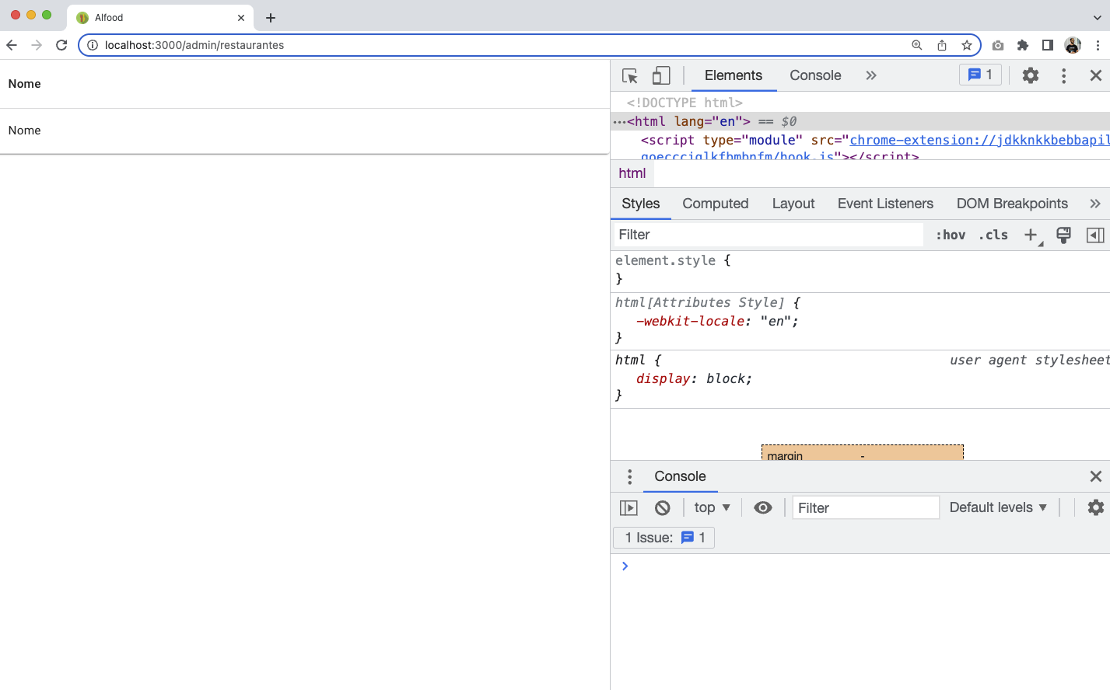
Task: Open console settings gear icon
Action: tap(1095, 507)
